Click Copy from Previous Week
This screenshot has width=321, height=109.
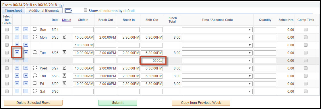(201, 103)
